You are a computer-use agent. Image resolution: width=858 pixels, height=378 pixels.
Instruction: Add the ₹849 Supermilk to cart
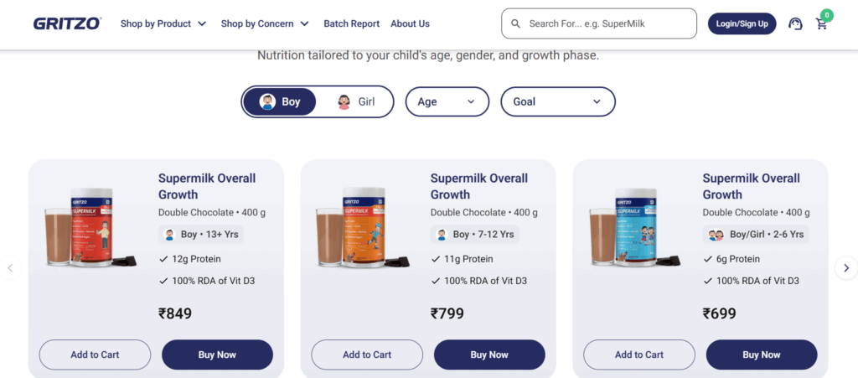[95, 355]
